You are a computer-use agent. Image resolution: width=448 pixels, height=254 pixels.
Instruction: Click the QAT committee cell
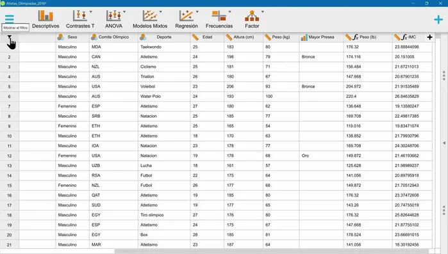(113, 195)
